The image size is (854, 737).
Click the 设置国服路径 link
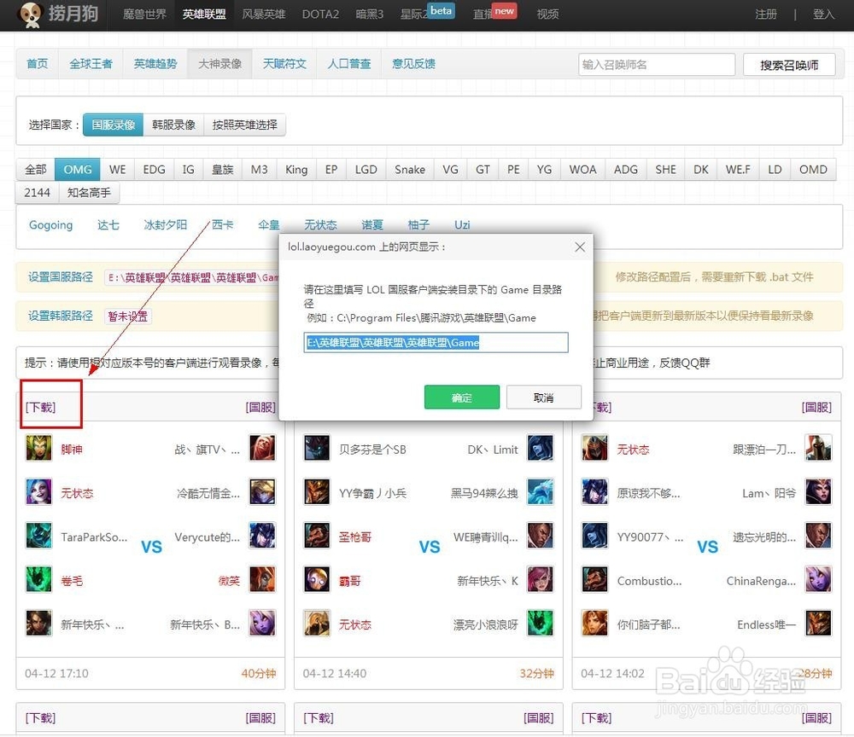pos(61,277)
